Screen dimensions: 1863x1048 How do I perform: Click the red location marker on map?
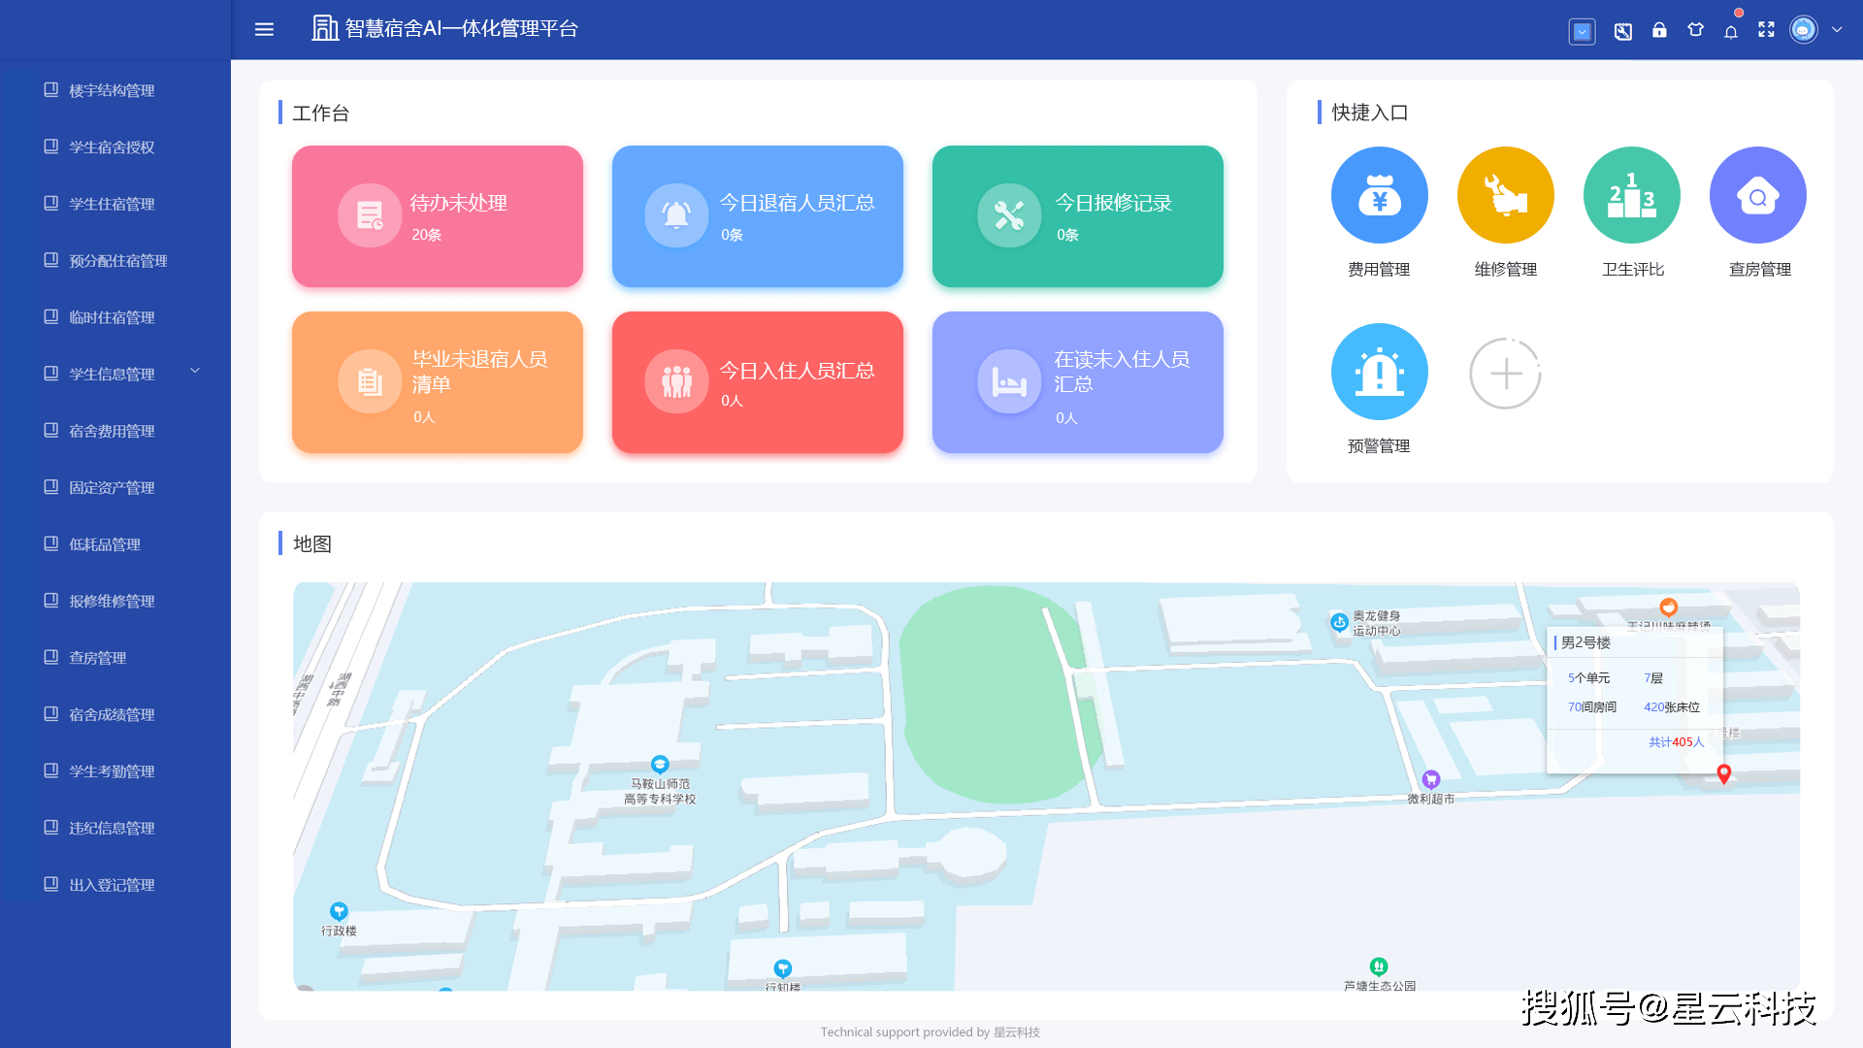click(x=1723, y=773)
